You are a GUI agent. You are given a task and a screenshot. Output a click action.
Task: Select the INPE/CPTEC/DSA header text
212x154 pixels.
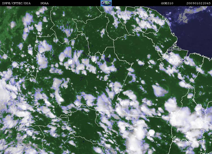pyautogui.click(x=16, y=3)
